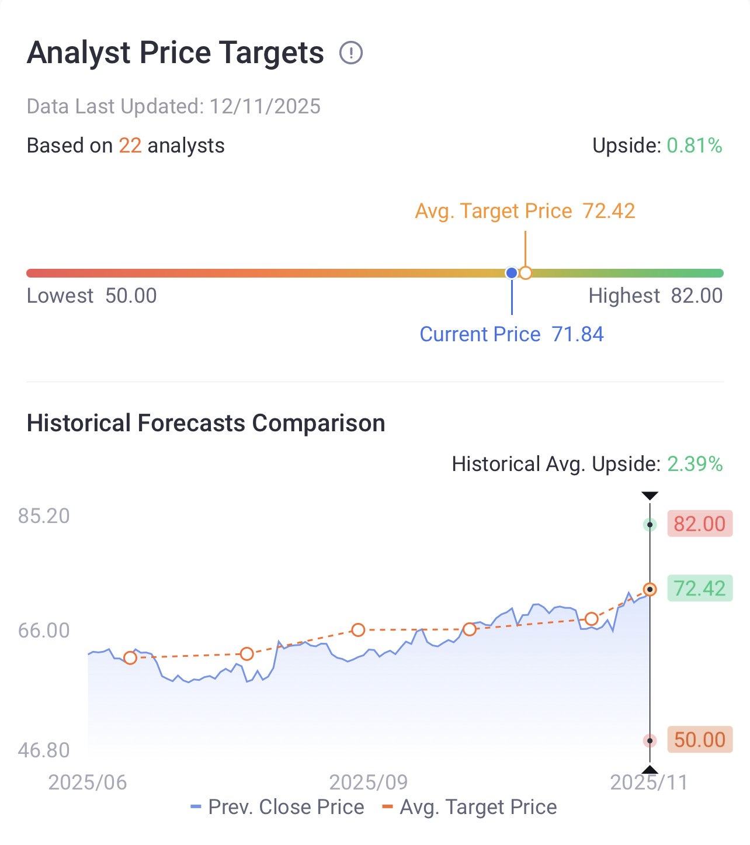The width and height of the screenshot is (750, 845).
Task: Click the third orange target point on chart
Action: point(358,630)
